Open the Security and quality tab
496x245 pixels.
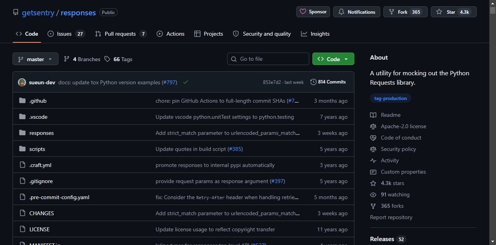click(262, 34)
